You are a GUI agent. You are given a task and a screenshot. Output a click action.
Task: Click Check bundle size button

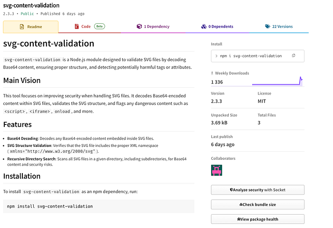pyautogui.click(x=258, y=204)
